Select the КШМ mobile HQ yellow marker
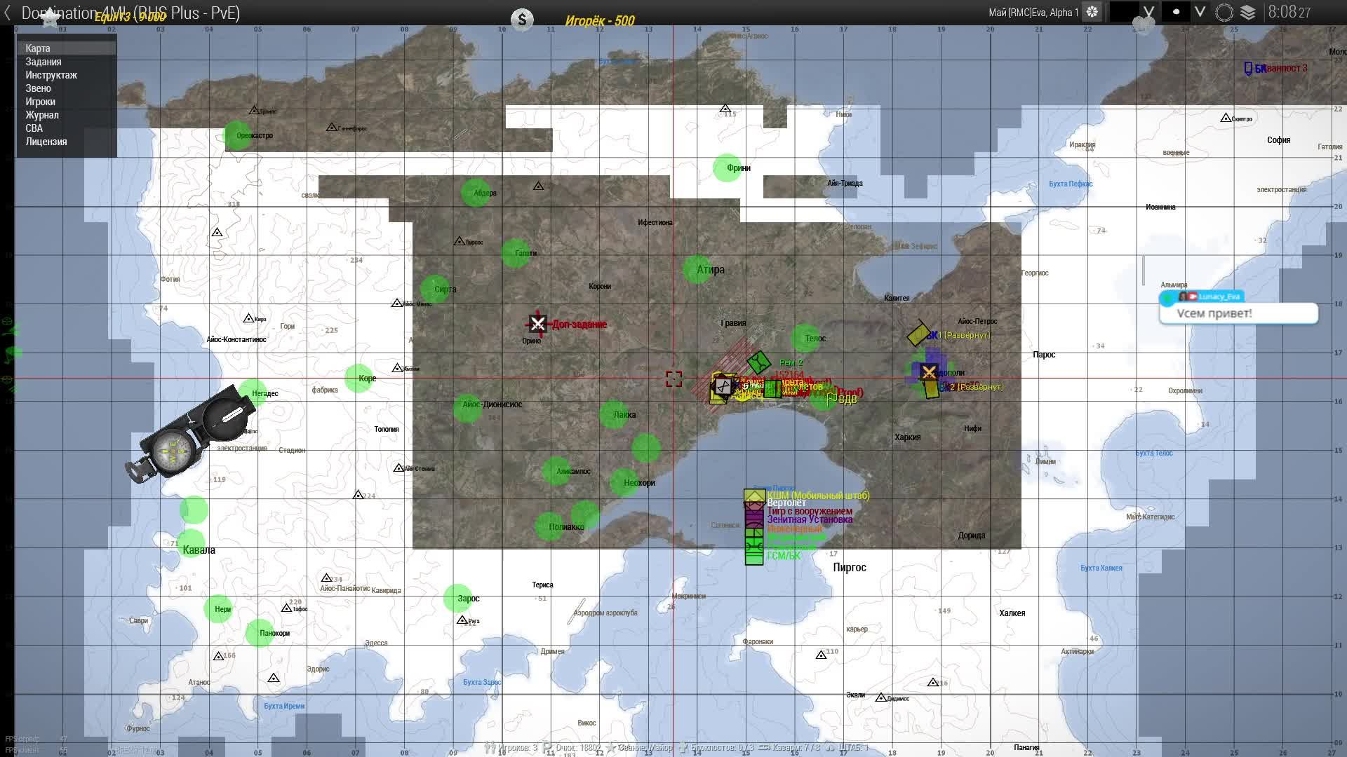 754,496
